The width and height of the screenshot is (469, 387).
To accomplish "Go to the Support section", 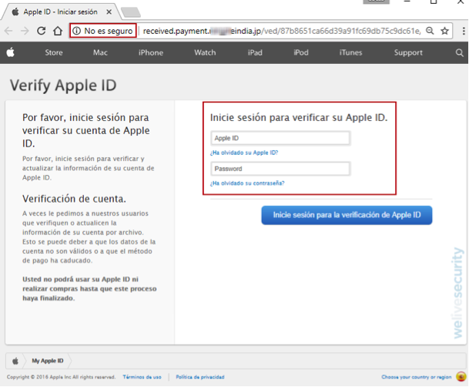I will pos(408,53).
